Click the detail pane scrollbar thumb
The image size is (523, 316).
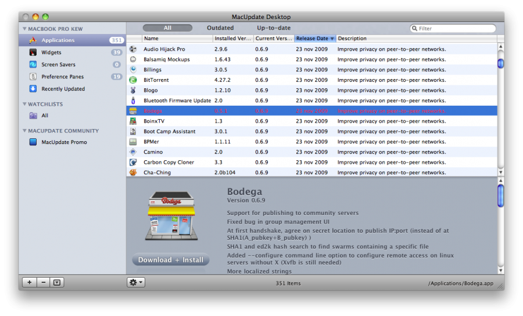pyautogui.click(x=501, y=196)
